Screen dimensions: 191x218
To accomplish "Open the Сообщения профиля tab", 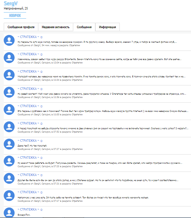I will point(21,27).
